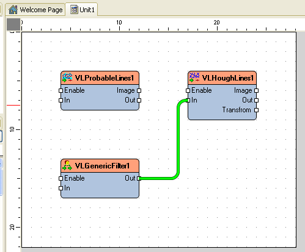Click the Image output pin of VLHoughLines1
Image resolution: width=305 pixels, height=252 pixels.
pos(256,90)
